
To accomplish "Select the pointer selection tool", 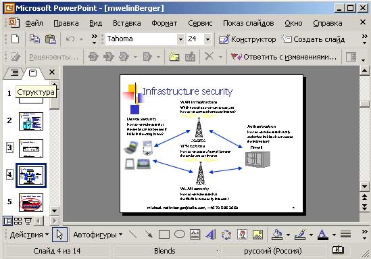I will [59, 235].
